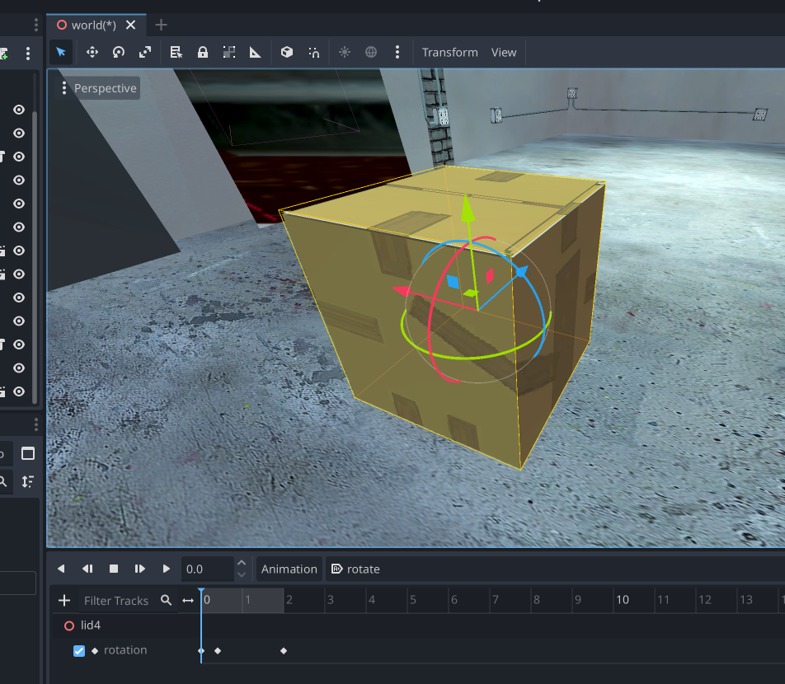
Task: Lock the selected node with padlock icon
Action: click(202, 52)
